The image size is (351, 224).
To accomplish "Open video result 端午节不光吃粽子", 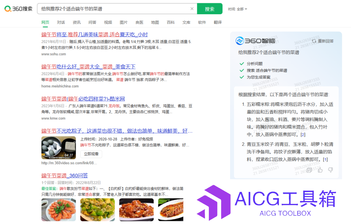I will point(117,131).
